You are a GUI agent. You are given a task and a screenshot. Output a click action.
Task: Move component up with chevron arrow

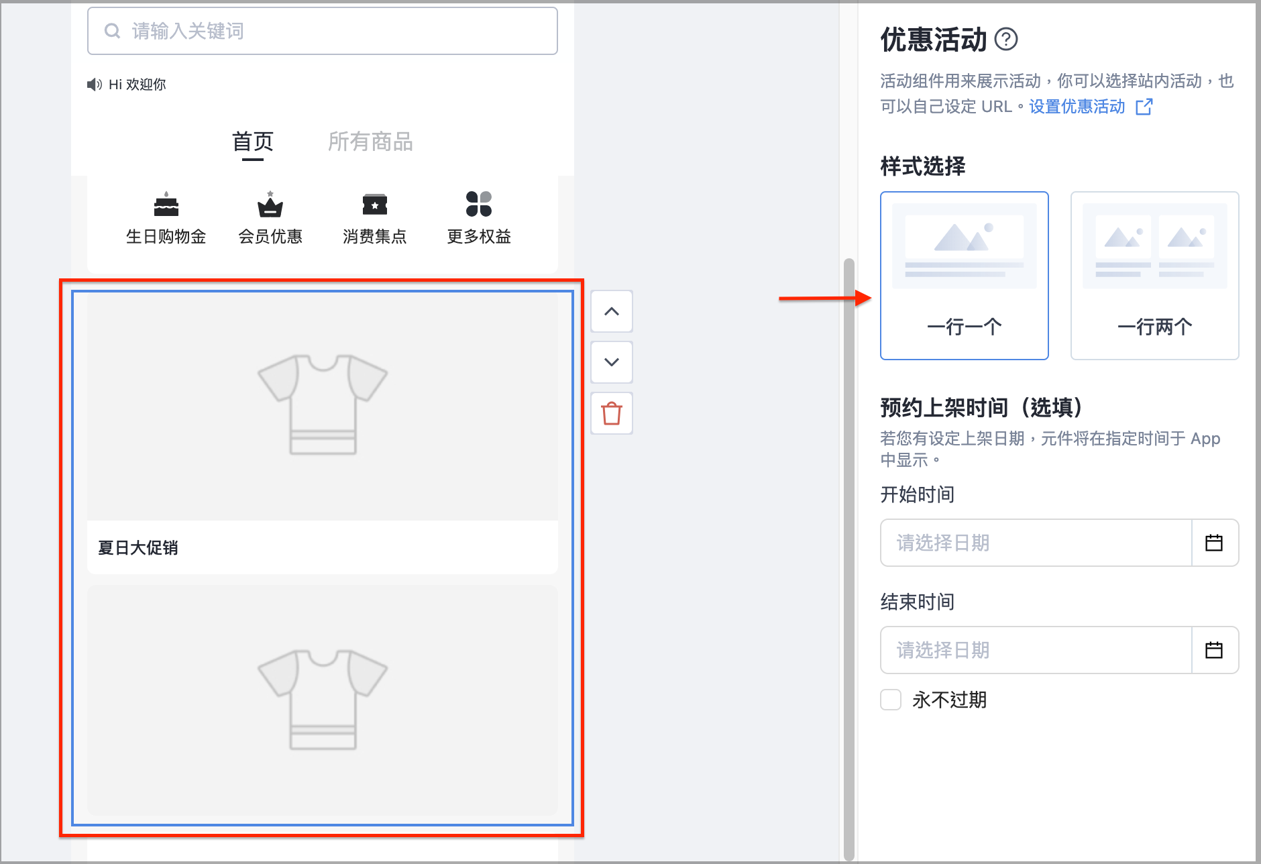point(612,311)
